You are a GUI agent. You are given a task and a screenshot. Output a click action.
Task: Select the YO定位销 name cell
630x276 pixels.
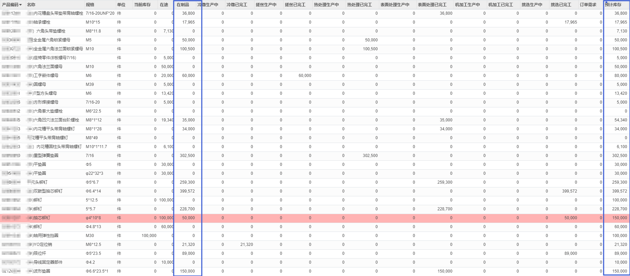[43, 245]
